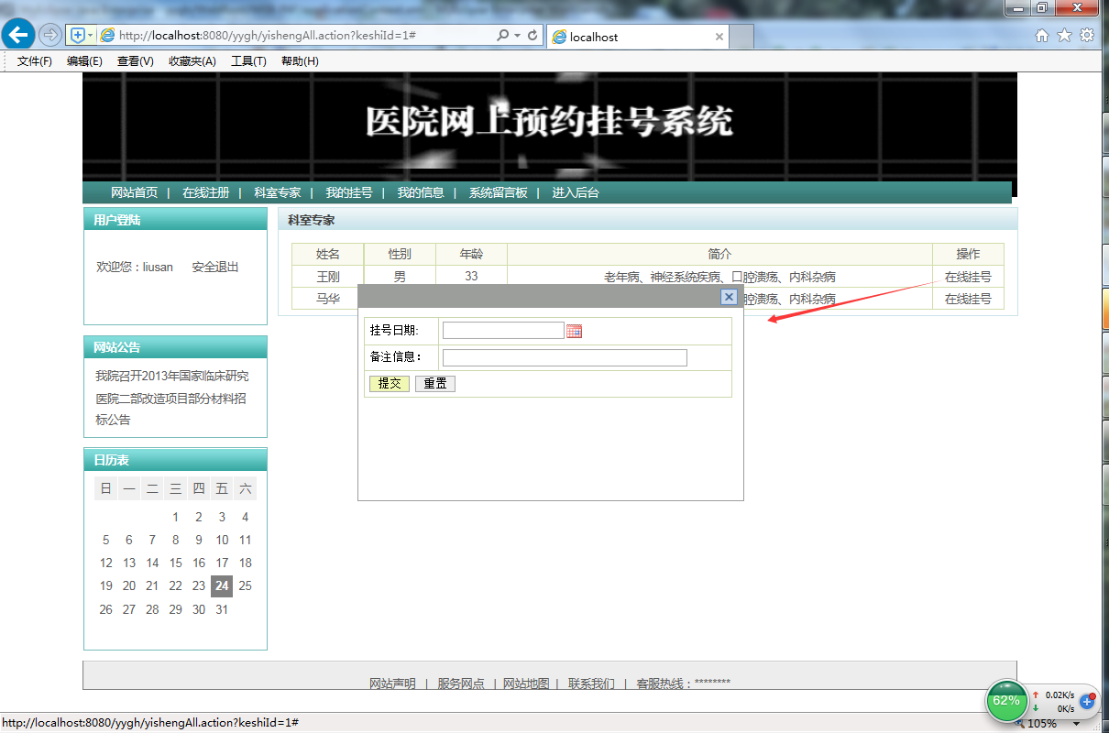The width and height of the screenshot is (1109, 733).
Task: Click 网站声明 footer link
Action: 392,684
